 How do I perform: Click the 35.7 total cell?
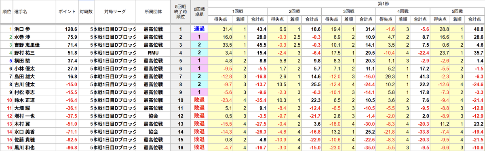click(x=474, y=52)
